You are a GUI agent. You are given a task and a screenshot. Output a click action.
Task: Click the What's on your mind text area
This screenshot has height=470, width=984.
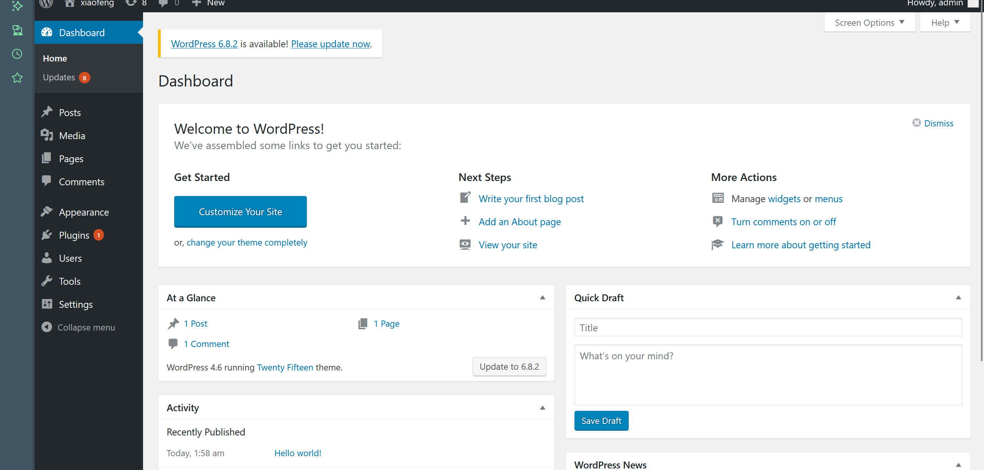pos(768,375)
